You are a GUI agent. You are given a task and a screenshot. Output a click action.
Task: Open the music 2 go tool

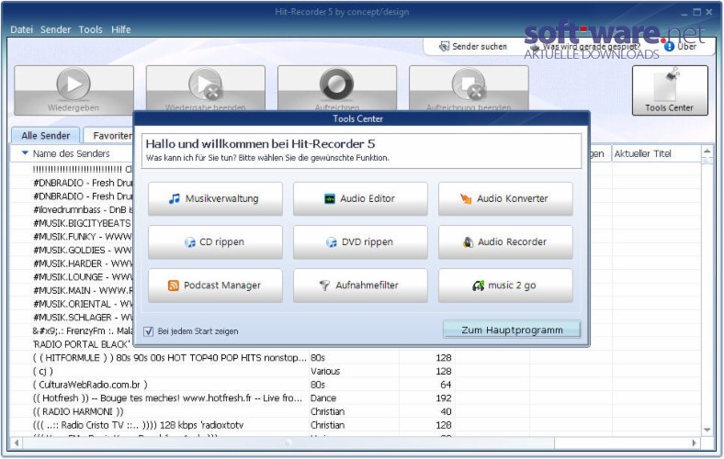(505, 285)
